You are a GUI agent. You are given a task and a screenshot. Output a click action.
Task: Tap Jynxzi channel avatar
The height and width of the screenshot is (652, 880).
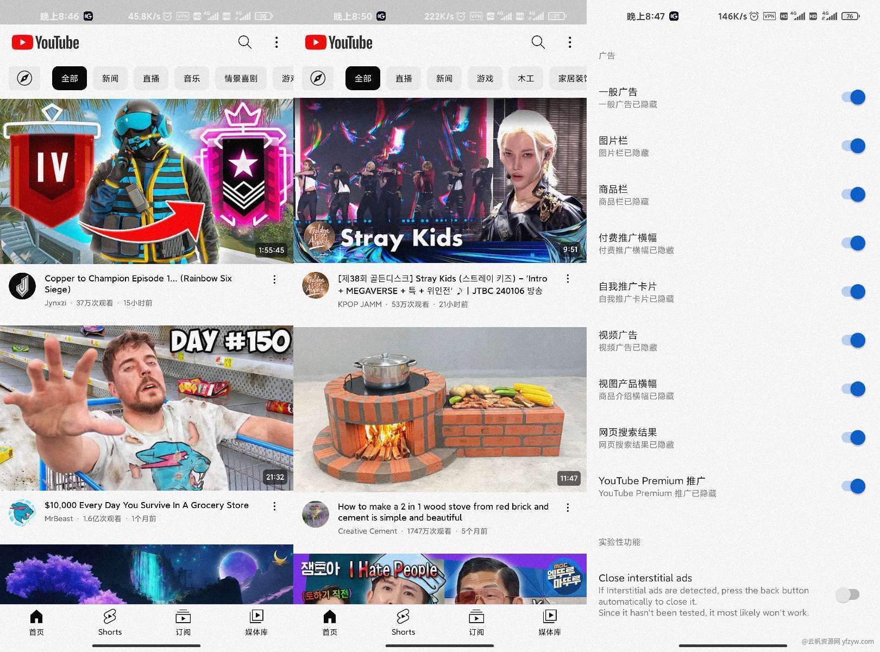pyautogui.click(x=22, y=286)
